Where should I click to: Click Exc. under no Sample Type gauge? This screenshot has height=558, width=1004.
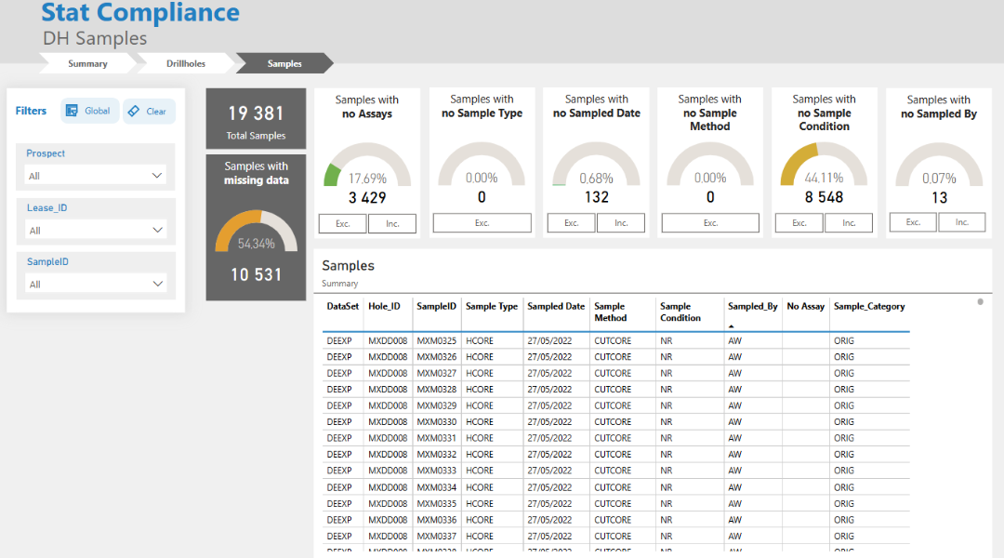point(482,222)
